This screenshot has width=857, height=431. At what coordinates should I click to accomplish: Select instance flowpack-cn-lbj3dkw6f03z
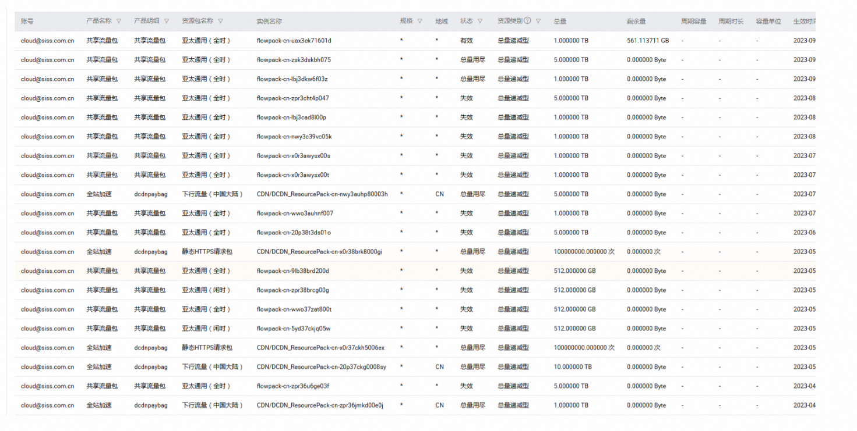pos(292,79)
